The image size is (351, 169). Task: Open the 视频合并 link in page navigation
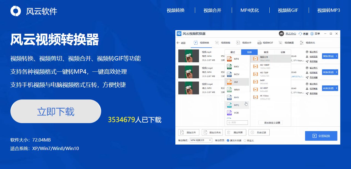pos(212,10)
